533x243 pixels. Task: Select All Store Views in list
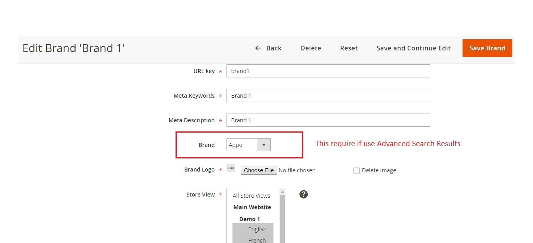tap(251, 196)
